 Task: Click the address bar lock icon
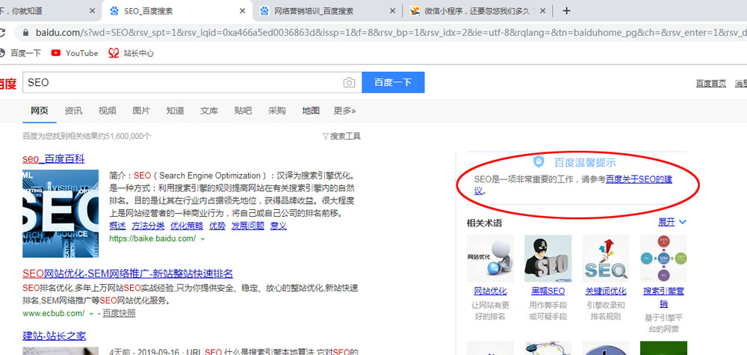tap(25, 33)
